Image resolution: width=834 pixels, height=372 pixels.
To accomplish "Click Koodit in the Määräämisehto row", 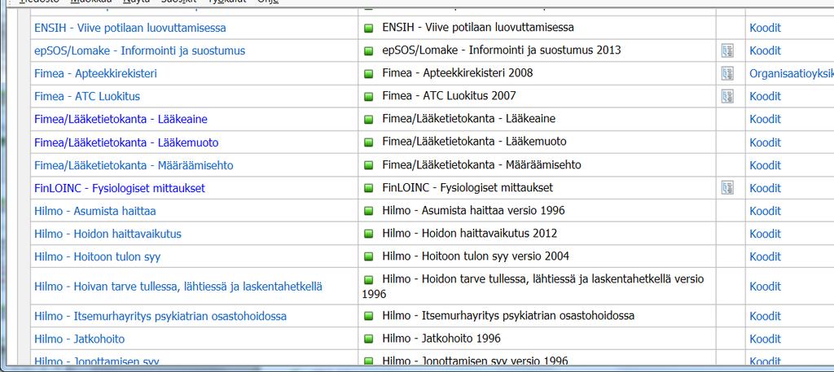I will click(765, 165).
